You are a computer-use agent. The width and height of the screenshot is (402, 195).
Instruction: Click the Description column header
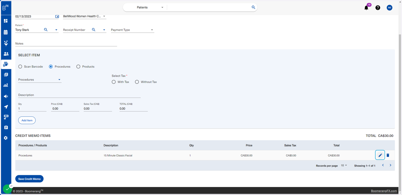(x=111, y=145)
